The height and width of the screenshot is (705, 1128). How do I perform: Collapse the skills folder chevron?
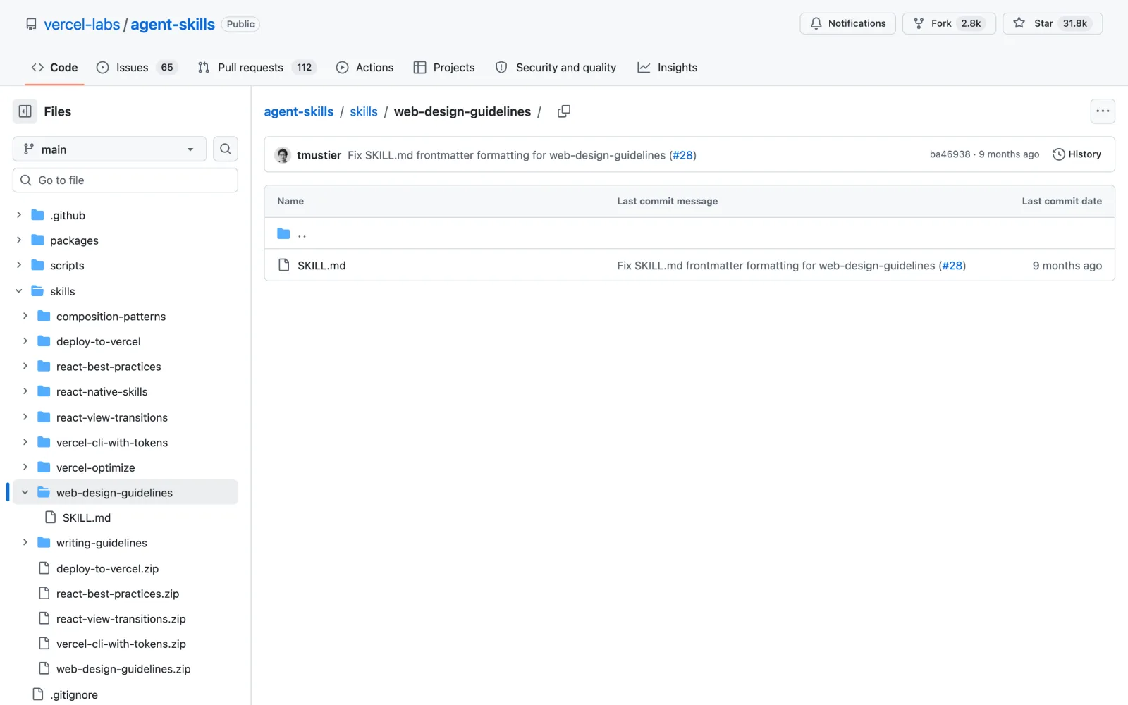tap(19, 291)
